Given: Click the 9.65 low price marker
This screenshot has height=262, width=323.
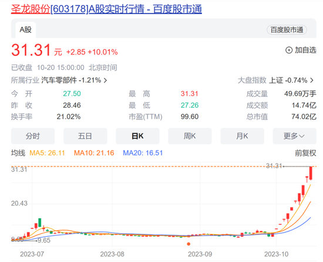Looking at the screenshot, I should 44,240.
